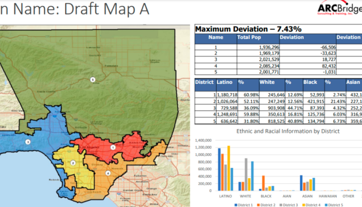Select district 4 total population 2,085,234 cell
Screen dimensions: 362x207
(x=258, y=66)
